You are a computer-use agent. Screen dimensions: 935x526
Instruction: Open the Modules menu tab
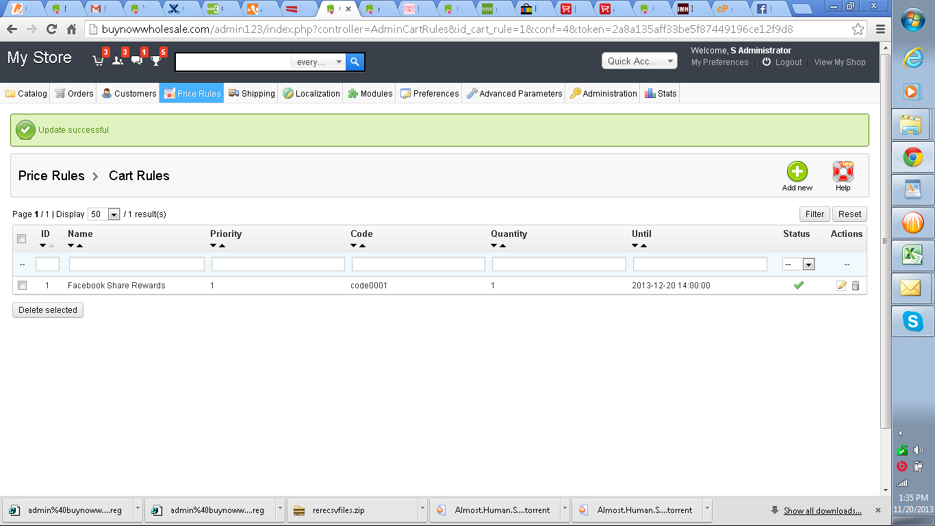[x=370, y=93]
